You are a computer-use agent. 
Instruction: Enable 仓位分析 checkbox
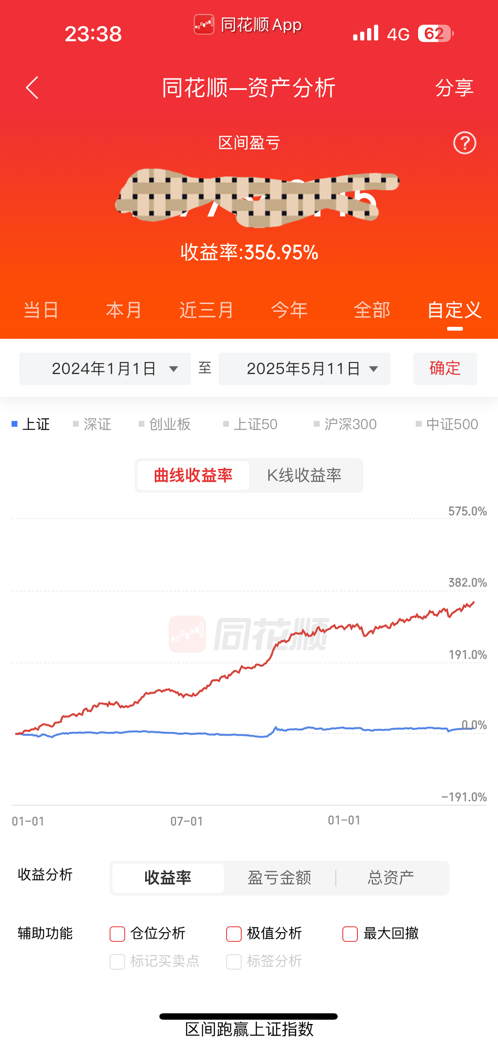tap(118, 934)
